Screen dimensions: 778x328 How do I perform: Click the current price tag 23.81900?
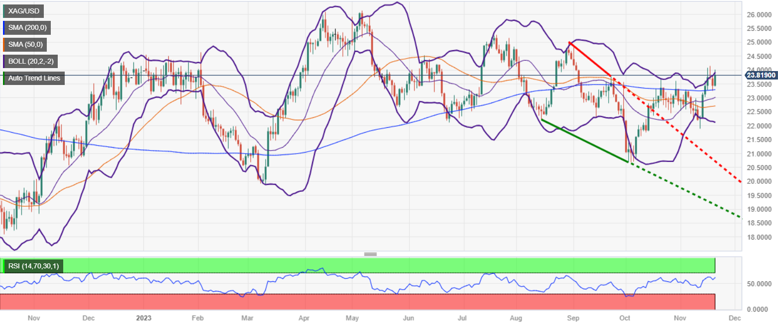[x=760, y=76]
